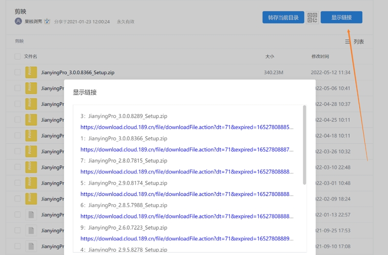Screen dimensions: 388x255
Task: Open download link under 1: JianyingPro_3.0.0.8366_Setup.zip
Action: 187,150
